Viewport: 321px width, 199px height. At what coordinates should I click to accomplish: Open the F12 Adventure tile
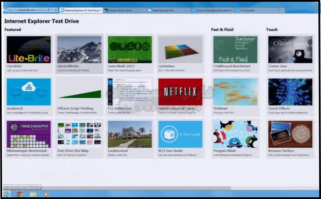click(x=130, y=92)
